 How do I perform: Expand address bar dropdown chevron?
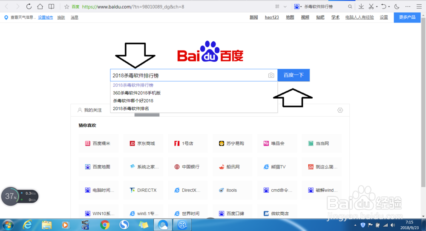tap(285, 6)
